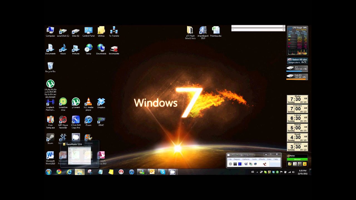Select the Downloads shortcut on the desktop
The image size is (356, 200).
(x=101, y=50)
